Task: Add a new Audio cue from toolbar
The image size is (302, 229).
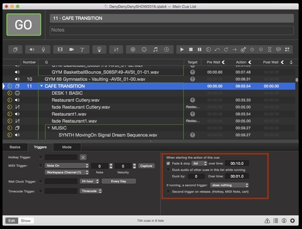Action: [32, 50]
